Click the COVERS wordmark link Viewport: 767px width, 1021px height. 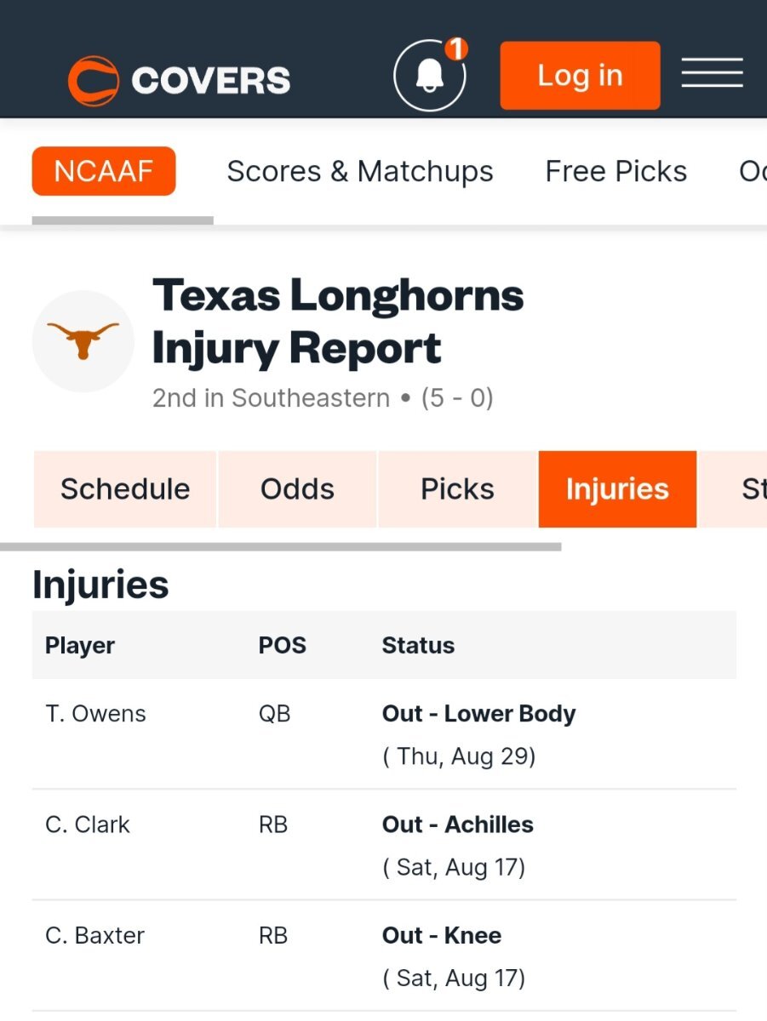[x=211, y=81]
